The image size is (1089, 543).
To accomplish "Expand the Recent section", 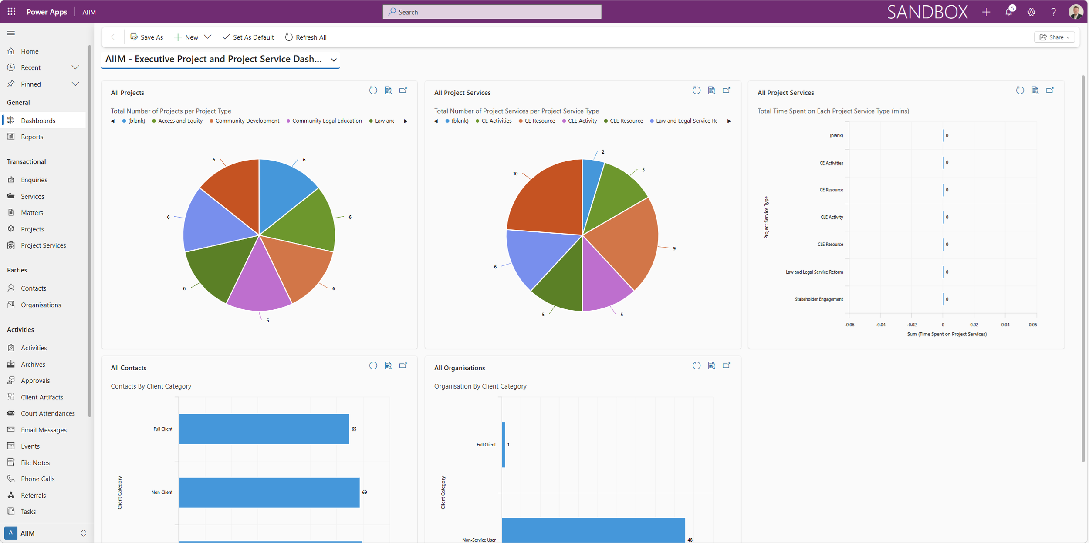I will pos(75,67).
